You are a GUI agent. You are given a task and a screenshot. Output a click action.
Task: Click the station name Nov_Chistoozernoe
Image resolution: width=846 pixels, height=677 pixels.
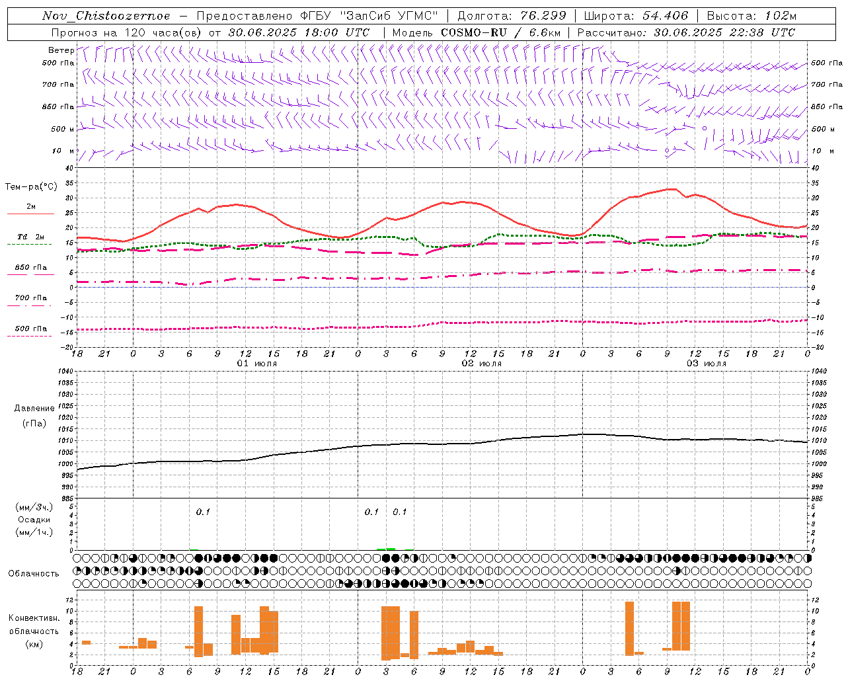[106, 16]
